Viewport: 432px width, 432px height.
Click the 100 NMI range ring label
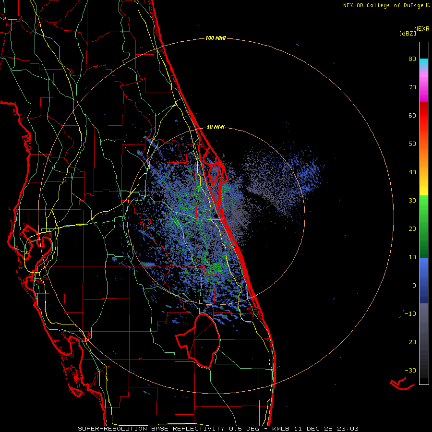216,38
